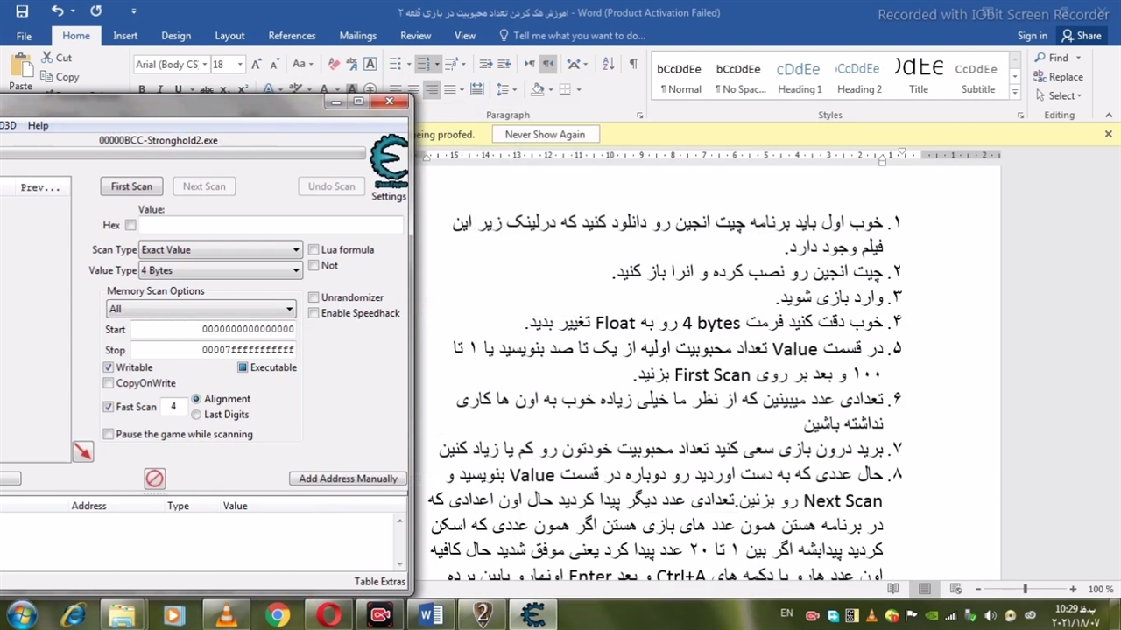Viewport: 1121px width, 630px height.
Task: Click the Paste clipboard icon in Word
Action: click(x=20, y=68)
